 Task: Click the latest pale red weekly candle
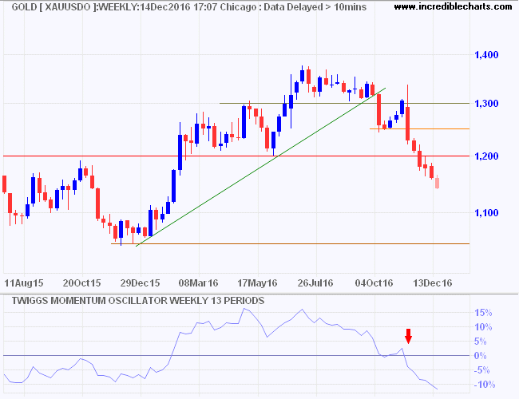[438, 182]
